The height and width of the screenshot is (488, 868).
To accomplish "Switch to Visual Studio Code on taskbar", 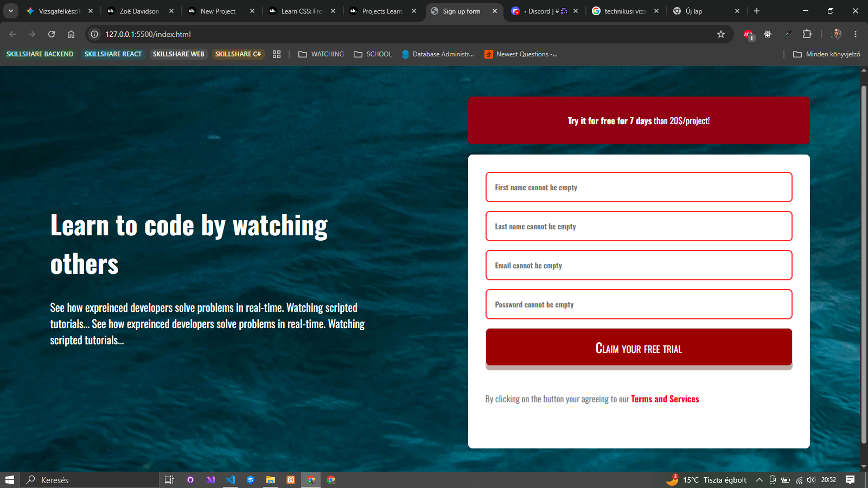I will click(x=231, y=480).
